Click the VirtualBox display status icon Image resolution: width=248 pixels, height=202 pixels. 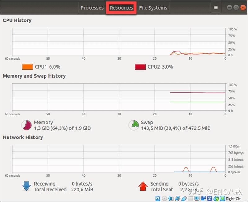pyautogui.click(x=197, y=198)
